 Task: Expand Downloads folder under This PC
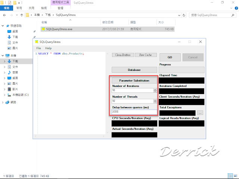click(x=4, y=61)
